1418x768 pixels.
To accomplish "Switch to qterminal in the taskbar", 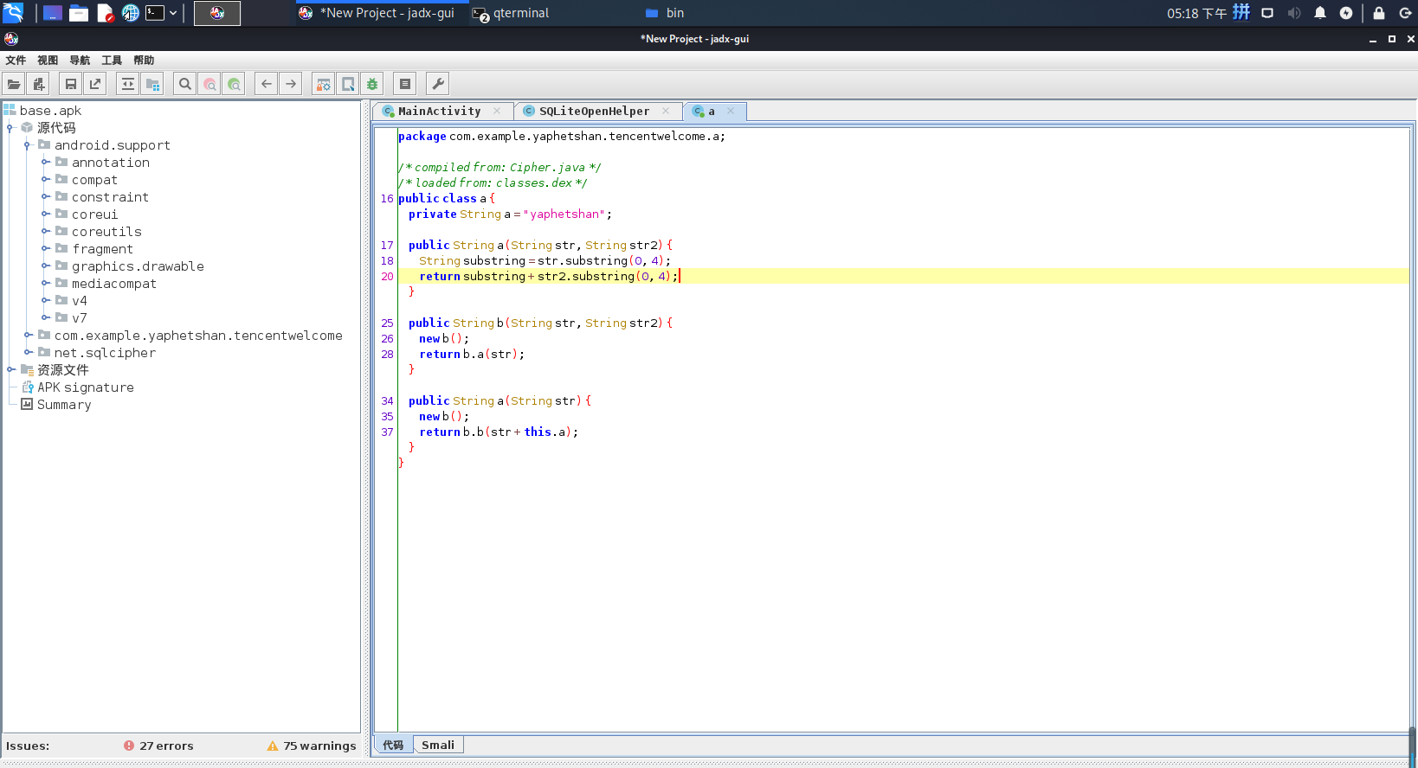I will click(x=520, y=13).
